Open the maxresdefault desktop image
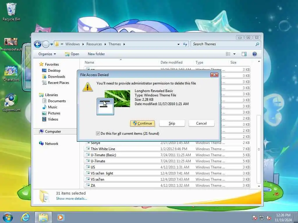The width and height of the screenshot is (298, 223). tap(11, 44)
